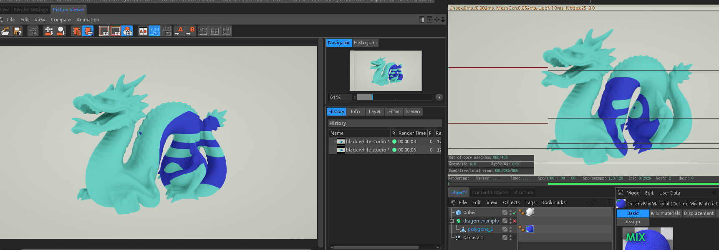
Task: Click the zoom percentage stepper arrows
Action: [355, 97]
